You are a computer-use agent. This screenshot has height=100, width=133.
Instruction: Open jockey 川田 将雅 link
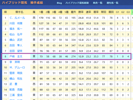pos(16,23)
